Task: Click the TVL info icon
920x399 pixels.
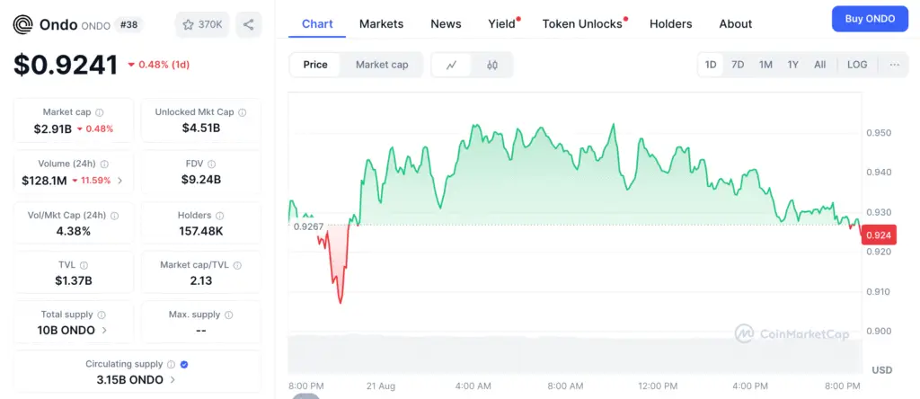Action: [x=84, y=265]
